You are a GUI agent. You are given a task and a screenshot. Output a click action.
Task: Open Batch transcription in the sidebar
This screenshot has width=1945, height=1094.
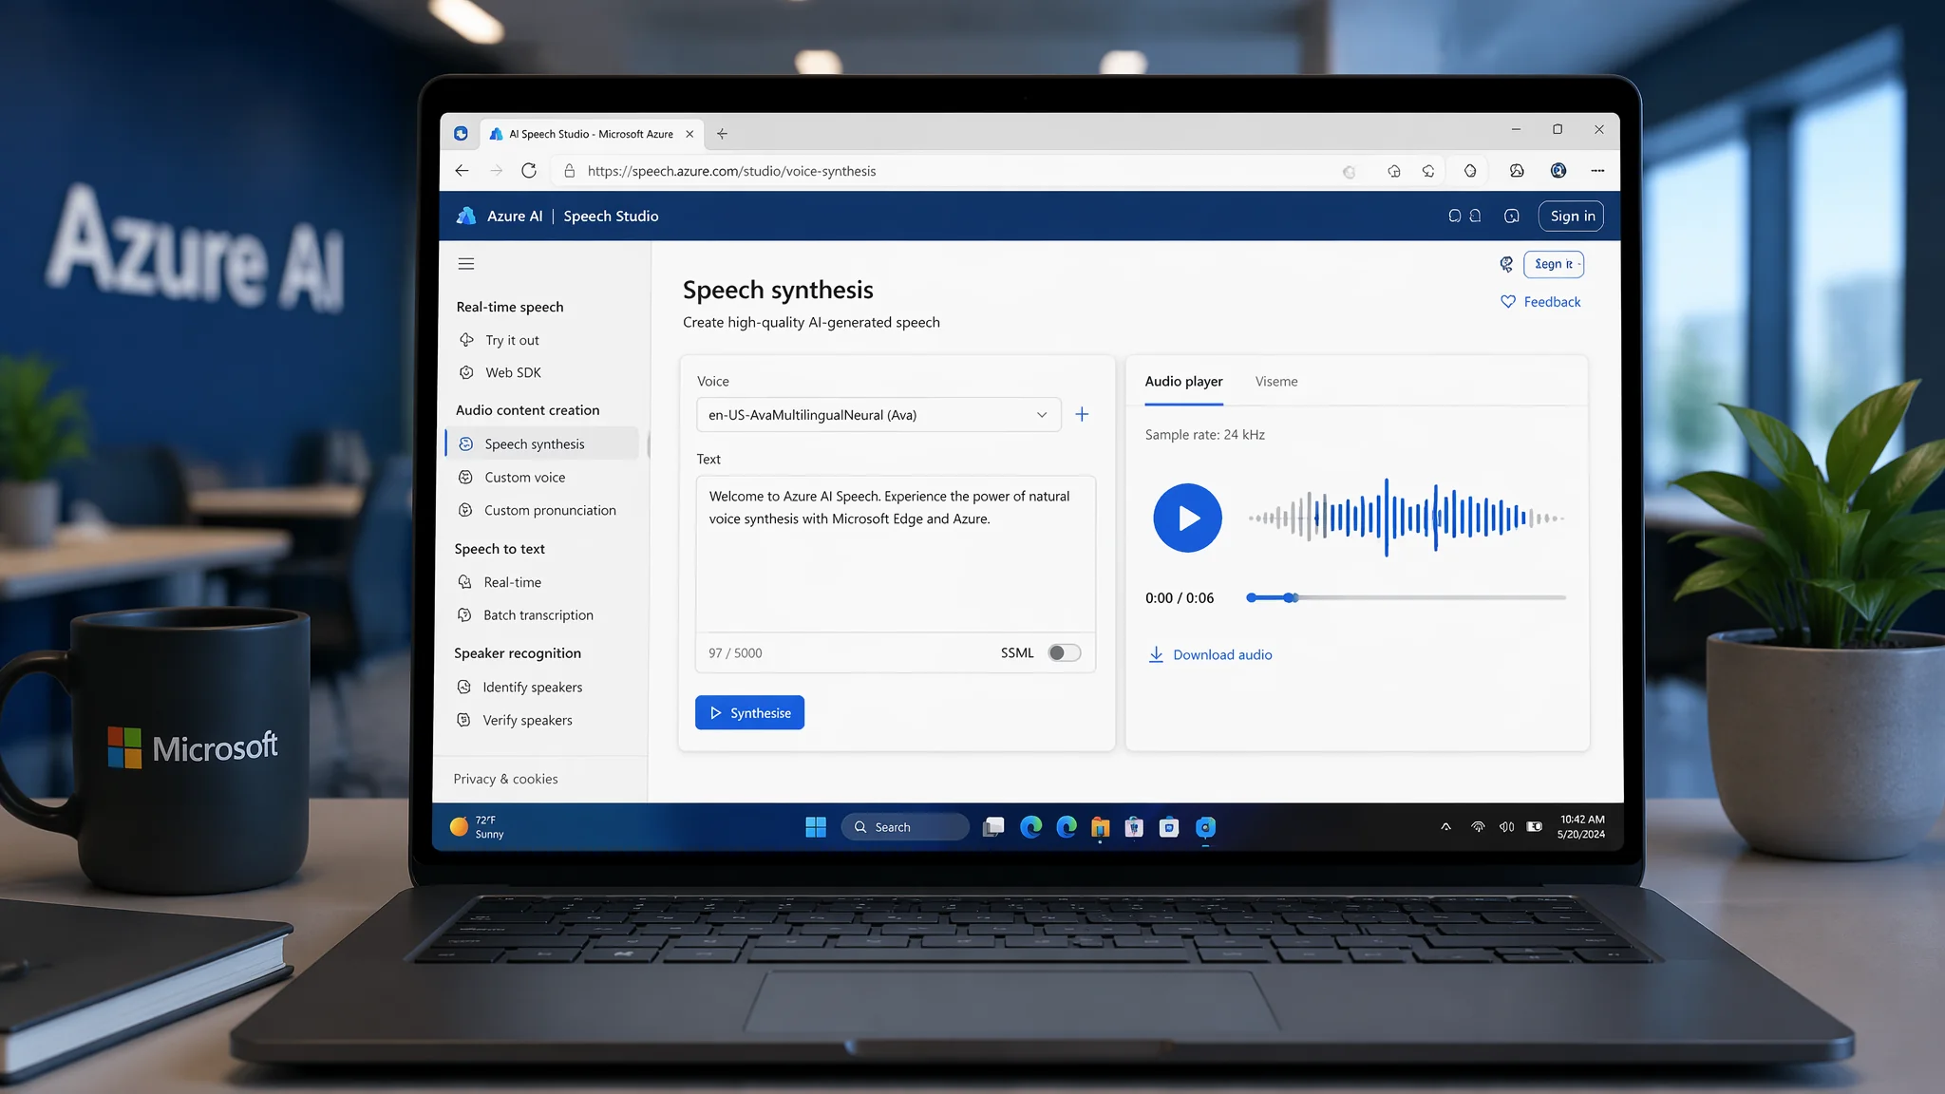(x=538, y=614)
